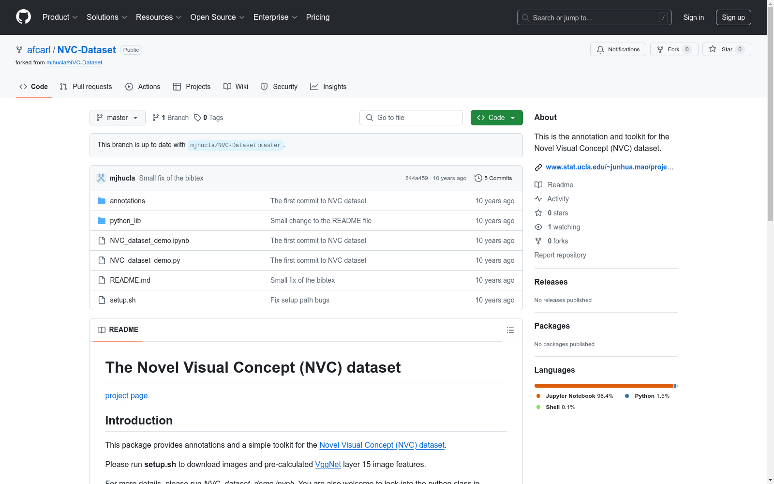Switch to Pull requests tab

pyautogui.click(x=86, y=87)
